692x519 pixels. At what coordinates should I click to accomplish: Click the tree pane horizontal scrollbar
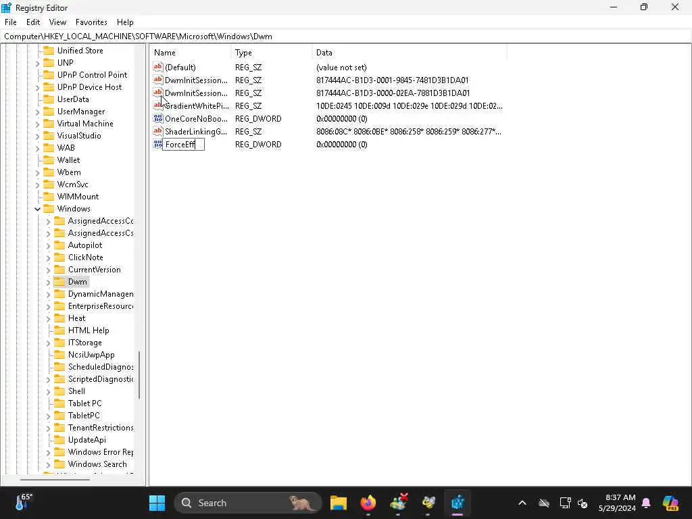click(x=55, y=479)
